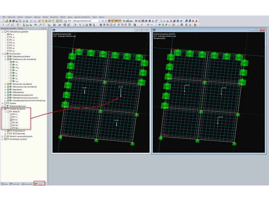Select the Odkształcenia plastyczne tree item
Screen dimensions: 269x201
[23, 95]
